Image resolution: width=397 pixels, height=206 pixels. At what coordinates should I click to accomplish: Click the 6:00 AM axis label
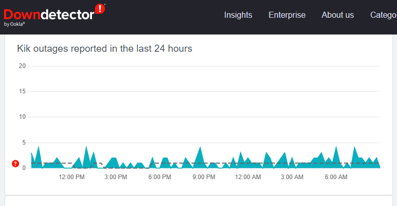[x=336, y=177]
